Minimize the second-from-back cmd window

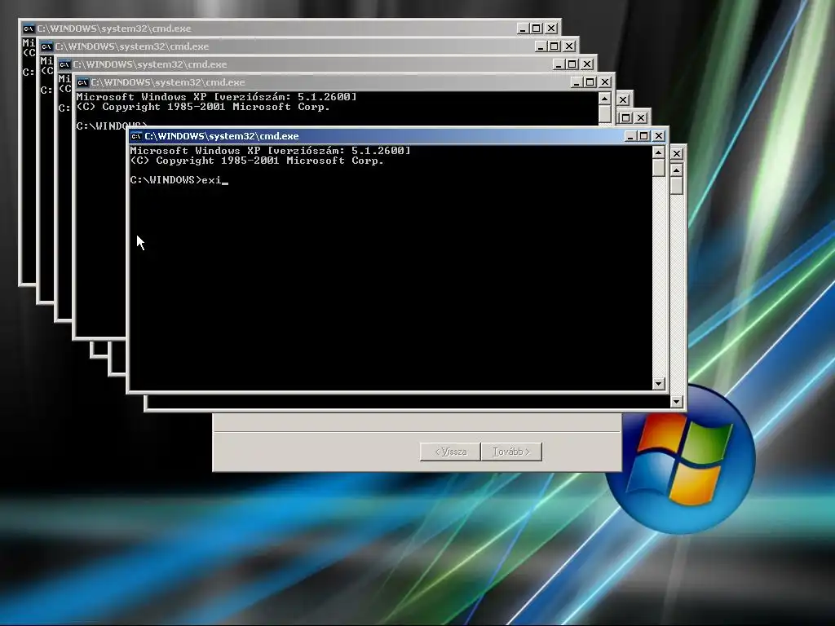pyautogui.click(x=541, y=46)
